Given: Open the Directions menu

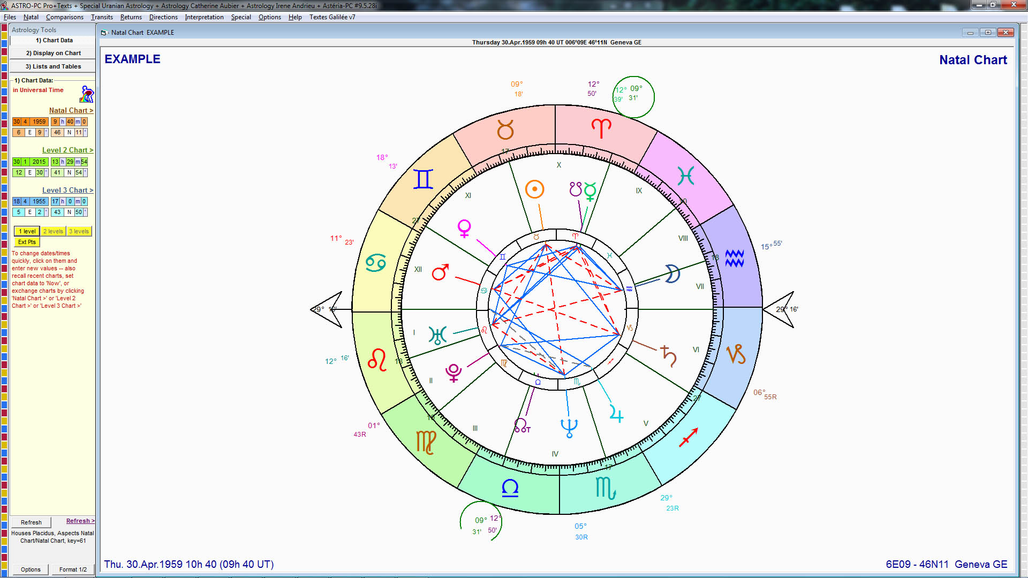Looking at the screenshot, I should 163,17.
